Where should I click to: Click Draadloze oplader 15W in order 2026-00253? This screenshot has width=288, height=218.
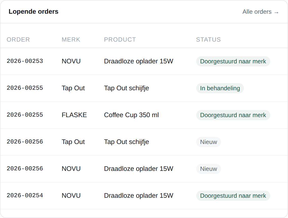point(138,61)
